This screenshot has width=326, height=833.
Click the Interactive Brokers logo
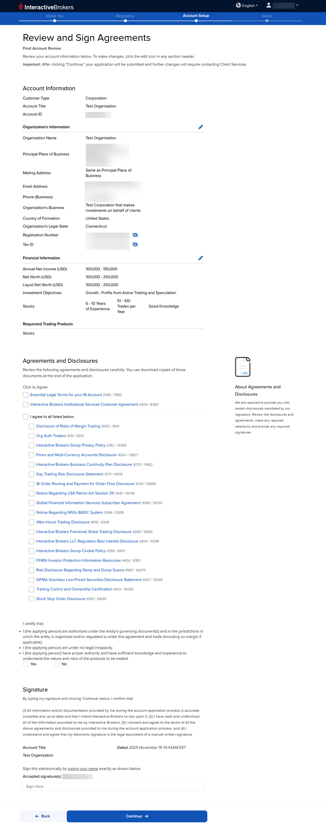click(x=46, y=6)
